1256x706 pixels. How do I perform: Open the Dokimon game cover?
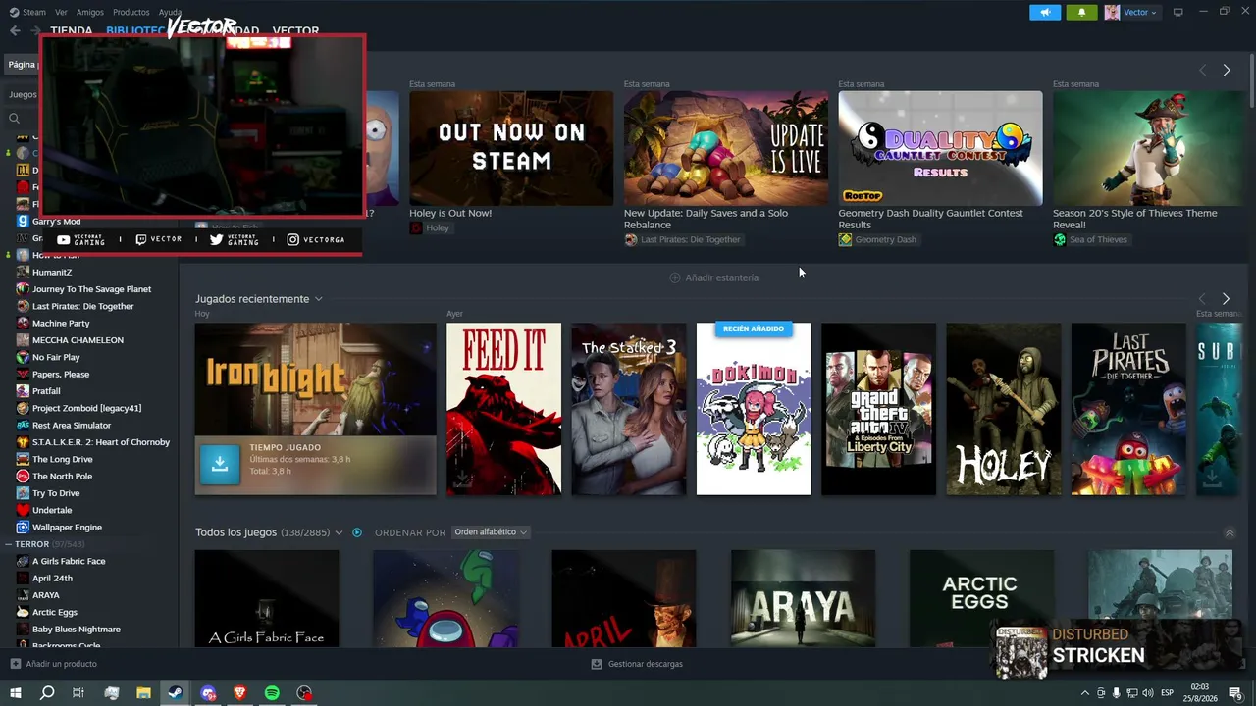pyautogui.click(x=754, y=409)
